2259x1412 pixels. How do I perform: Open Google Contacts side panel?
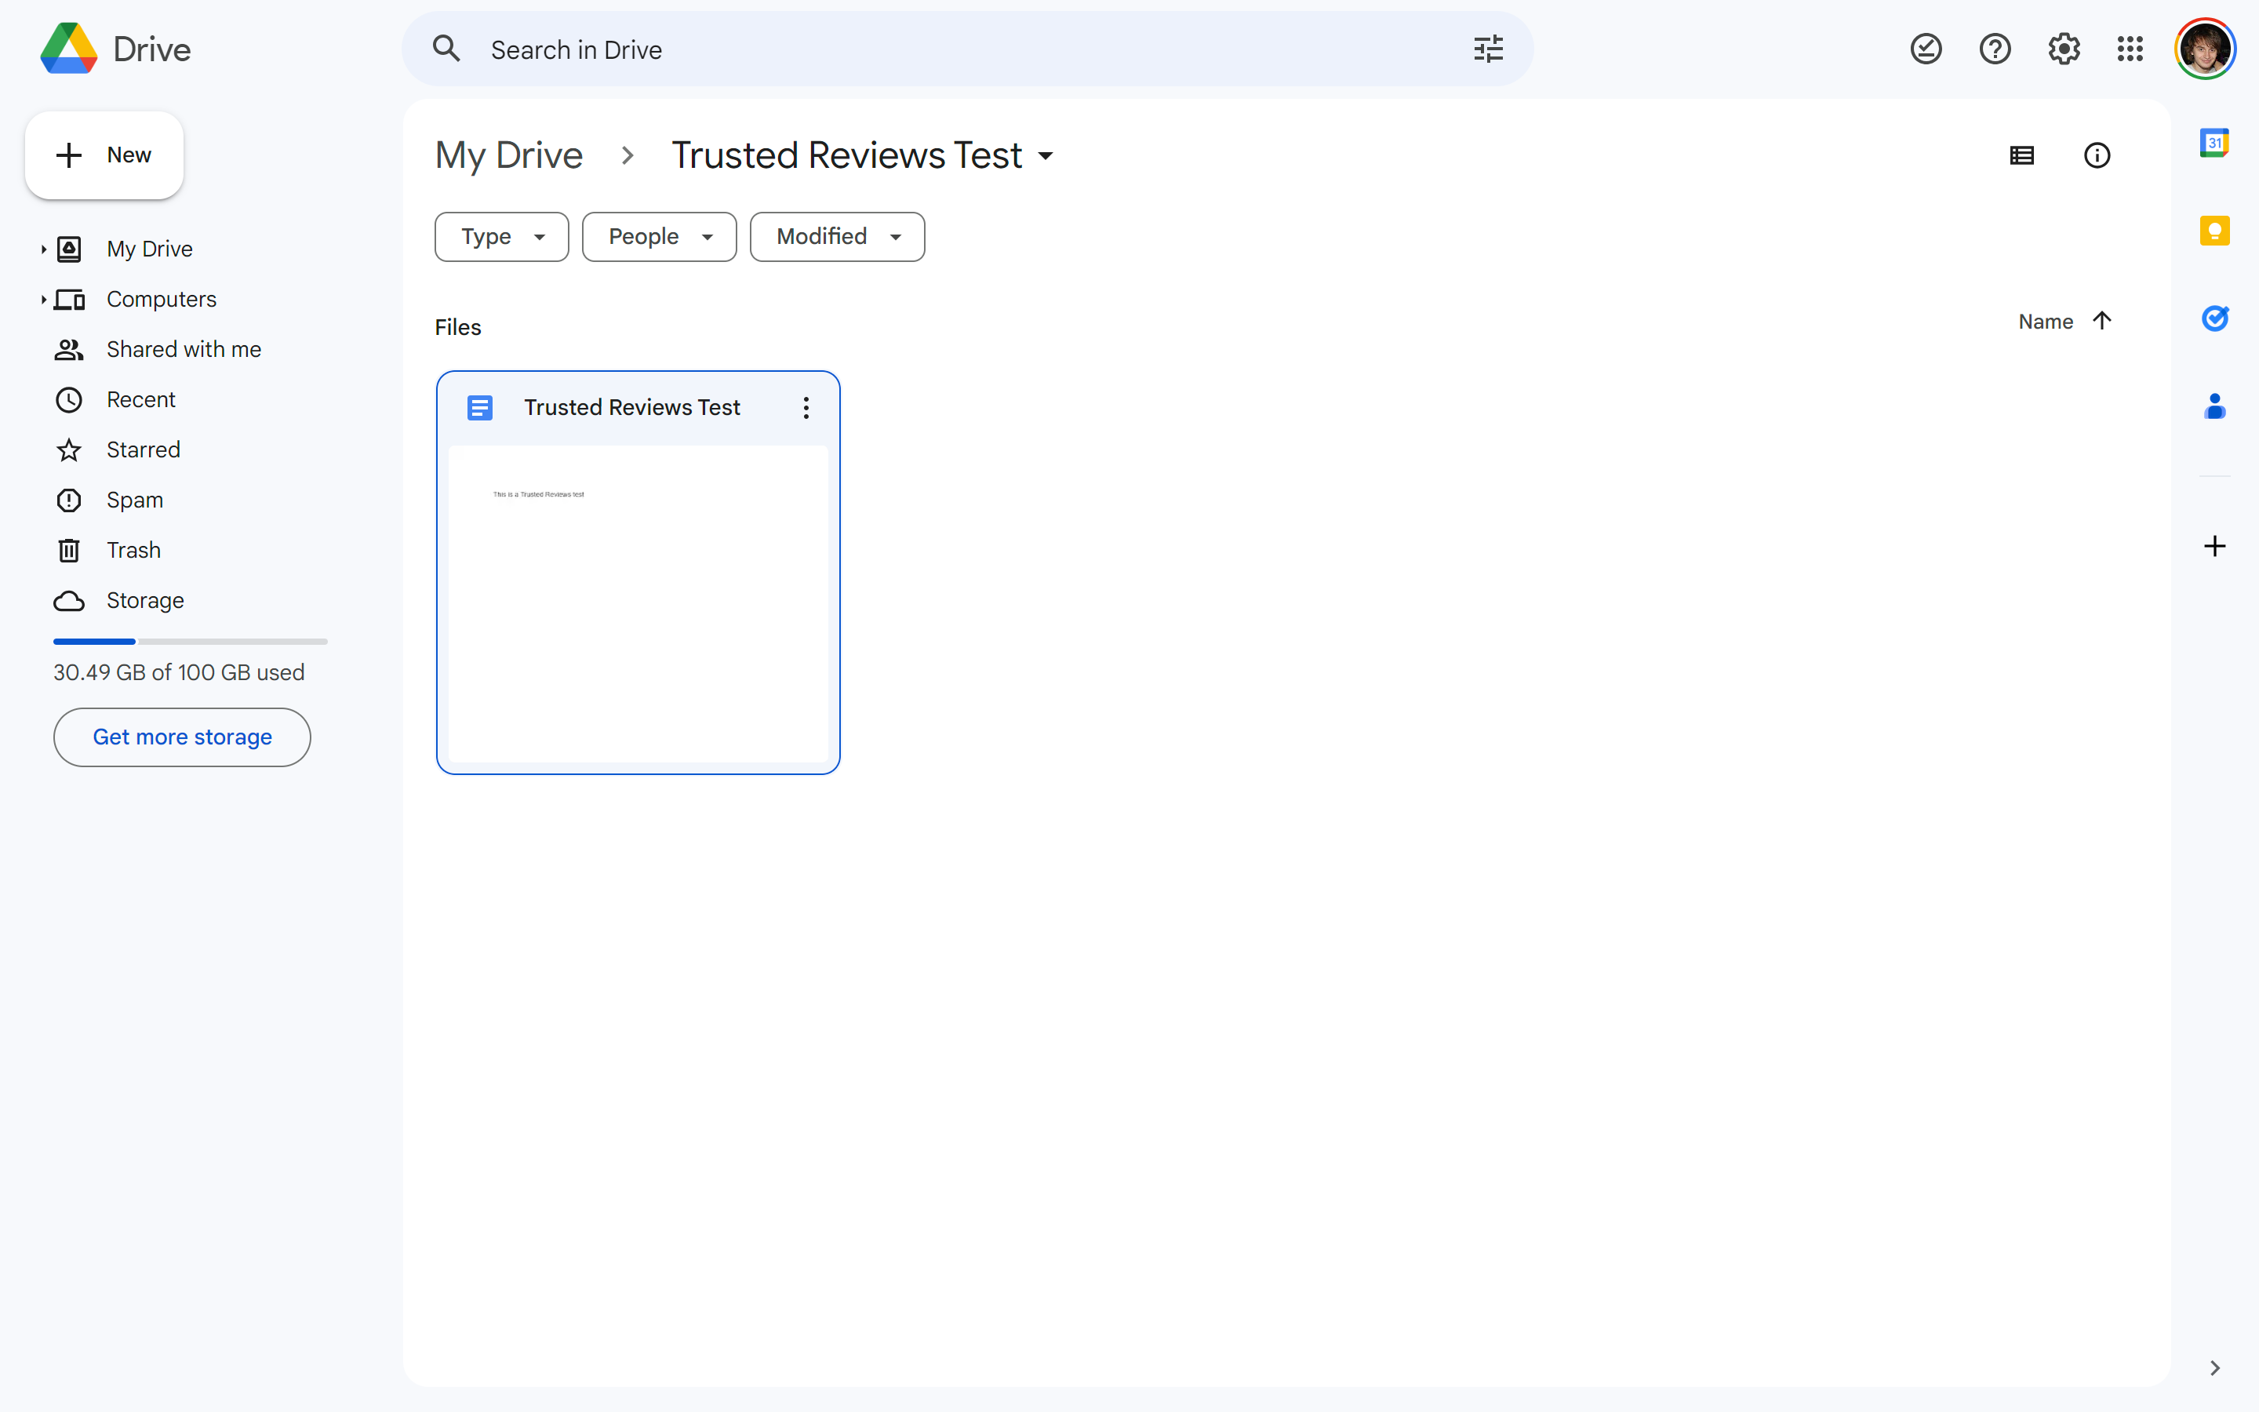pos(2214,406)
